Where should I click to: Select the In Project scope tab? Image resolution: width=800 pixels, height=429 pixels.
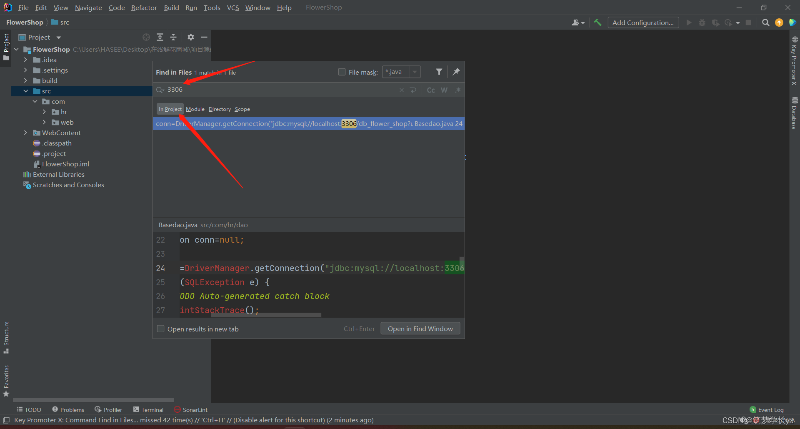tap(170, 109)
